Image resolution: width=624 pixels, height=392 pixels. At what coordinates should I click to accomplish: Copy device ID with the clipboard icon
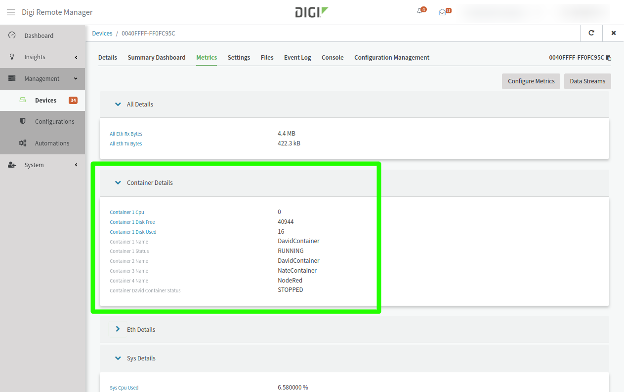point(609,58)
